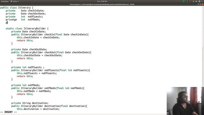Viewport: 204px width, 115px height.
Task: Maximize the GVim window
Action: click(x=200, y=4)
